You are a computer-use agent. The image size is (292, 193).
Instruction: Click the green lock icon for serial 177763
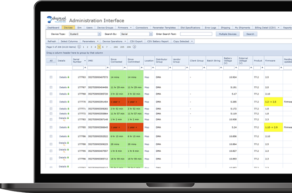(x=69, y=77)
